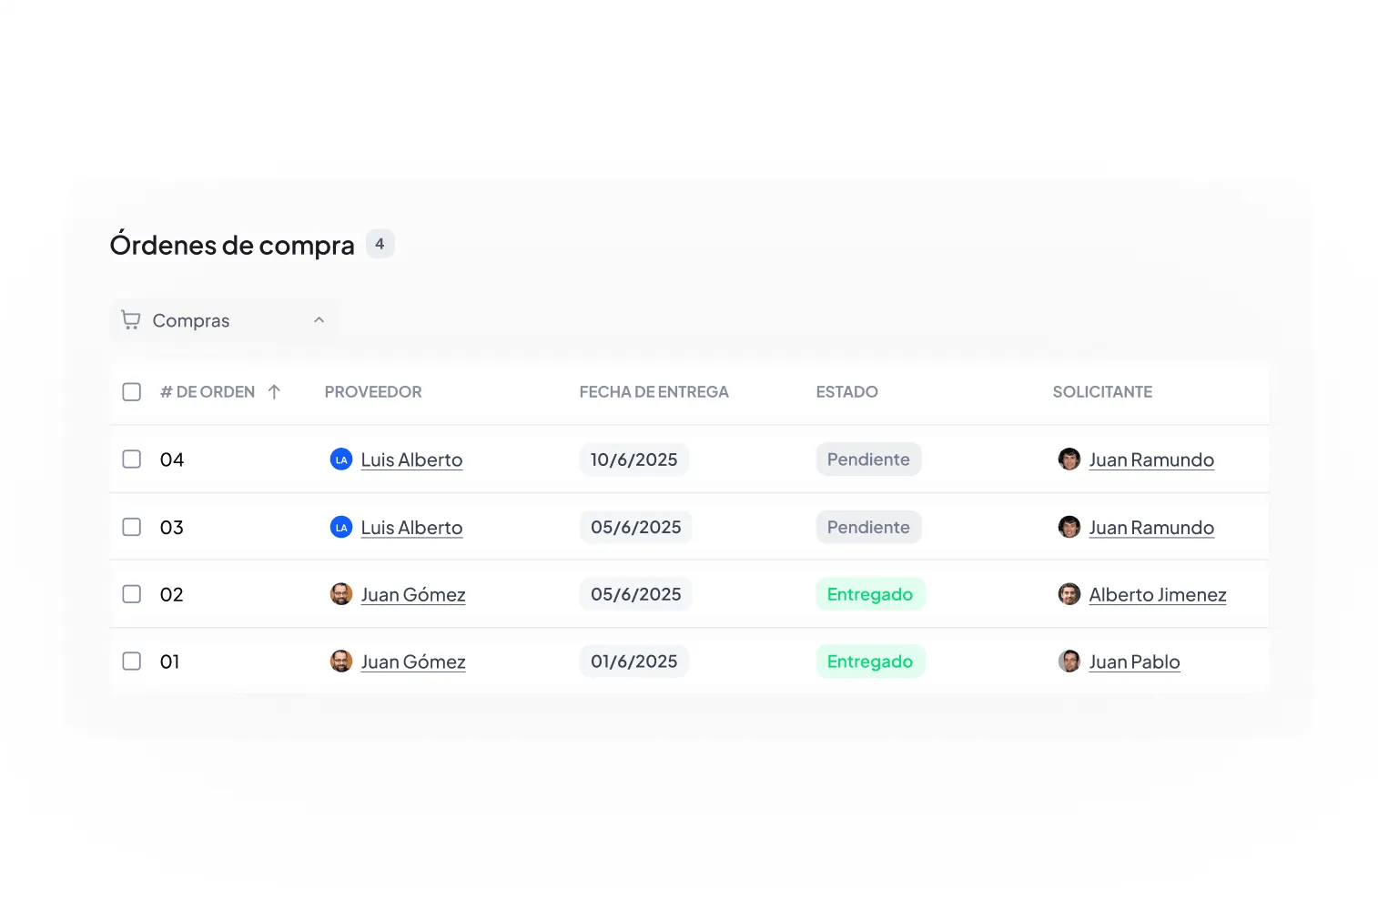Open Juan Ramundo link in order 04 row
This screenshot has width=1378, height=919.
1151,460
